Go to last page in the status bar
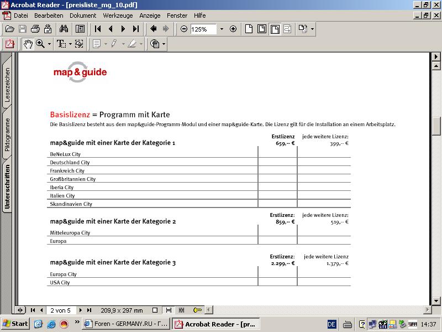The height and width of the screenshot is (332, 442). 89,310
